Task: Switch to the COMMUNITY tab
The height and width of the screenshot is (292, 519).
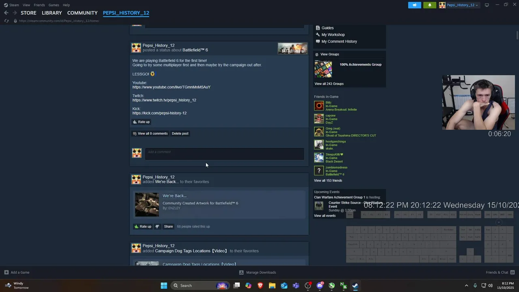Action: [82, 13]
